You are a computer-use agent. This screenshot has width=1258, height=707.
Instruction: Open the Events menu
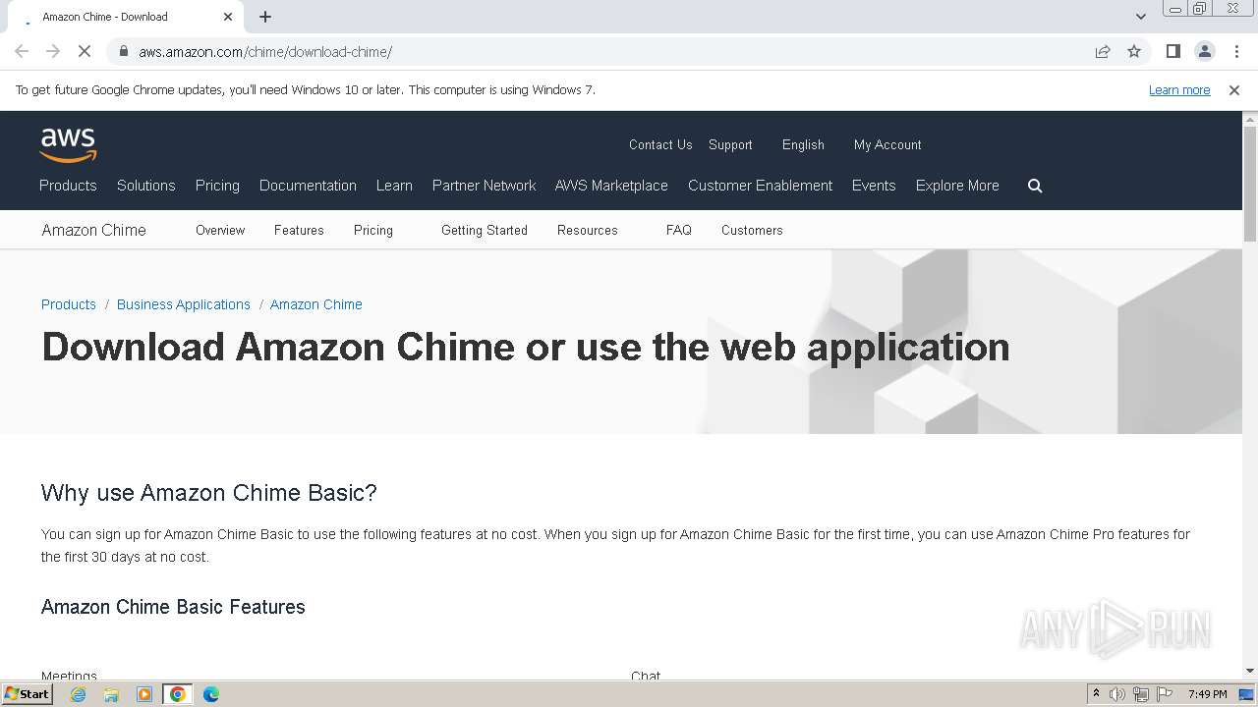click(874, 186)
